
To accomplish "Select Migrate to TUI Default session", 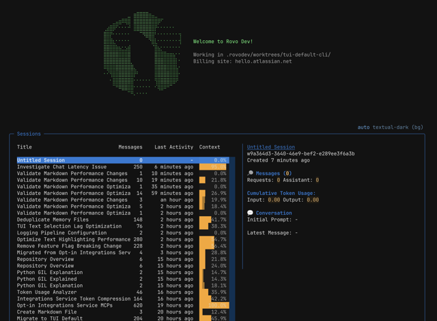I will [123, 318].
